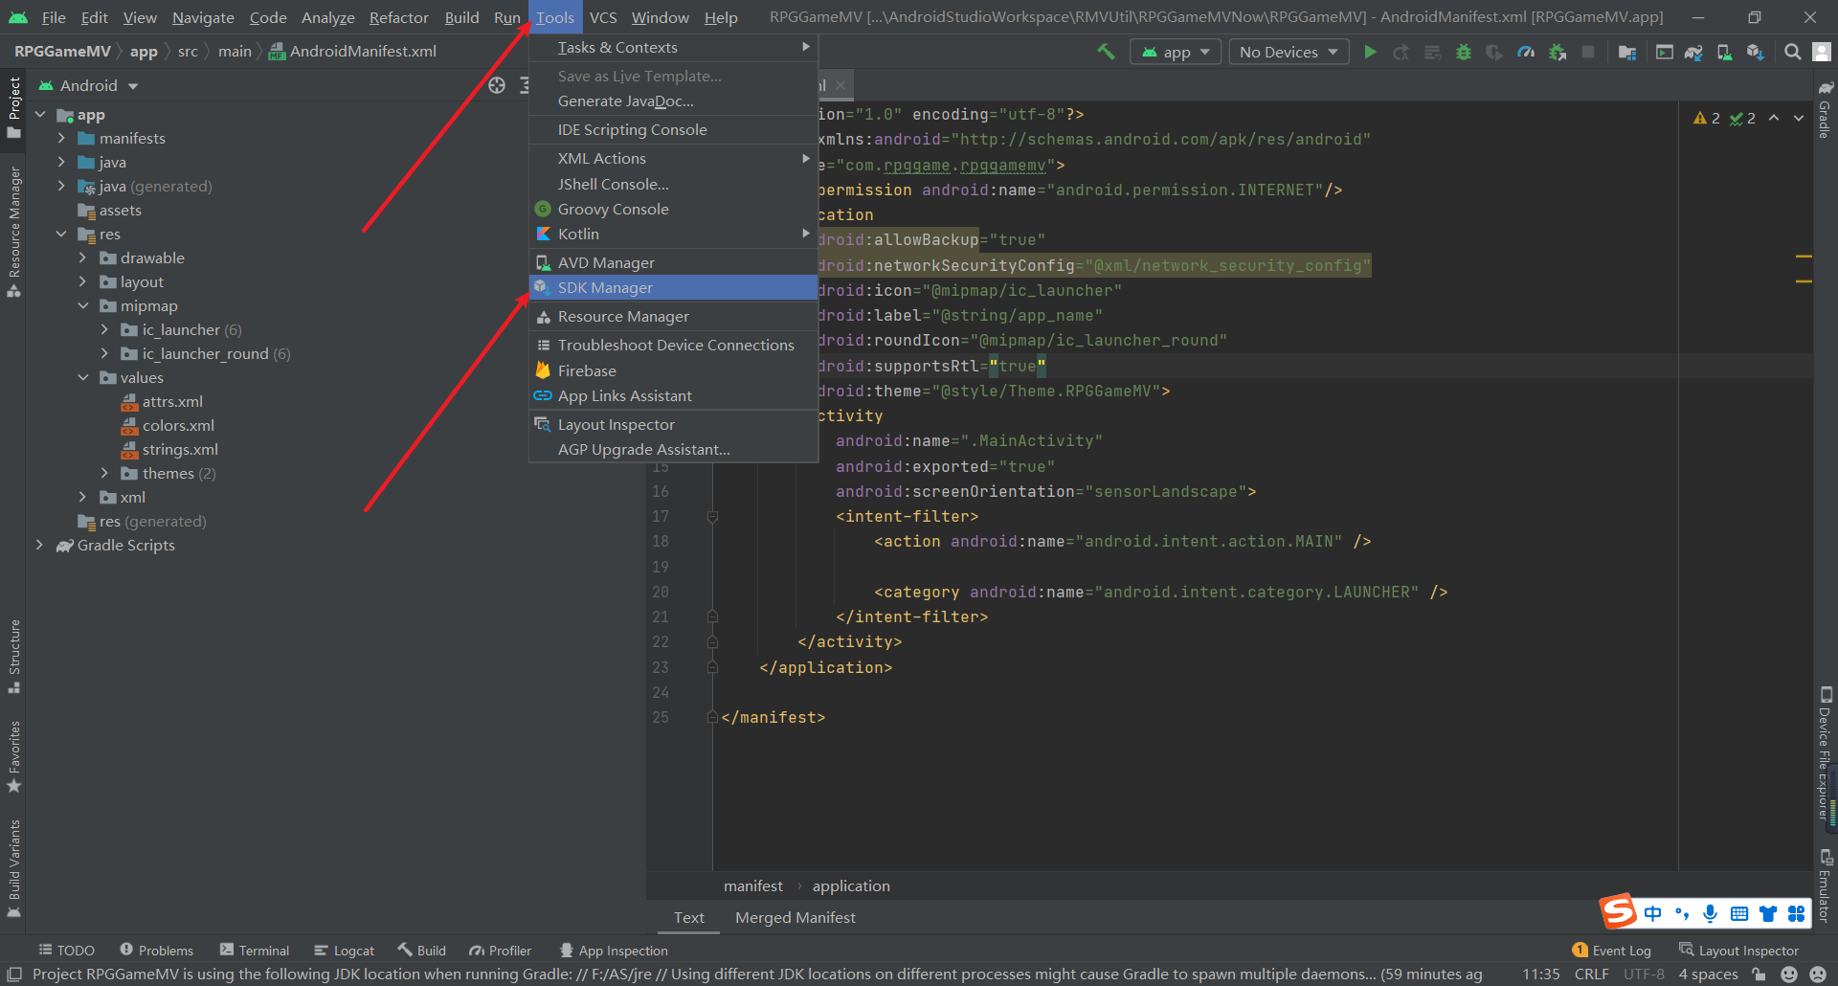This screenshot has width=1838, height=986.
Task: Open Layout Inspector from Tools menu
Action: [673, 424]
